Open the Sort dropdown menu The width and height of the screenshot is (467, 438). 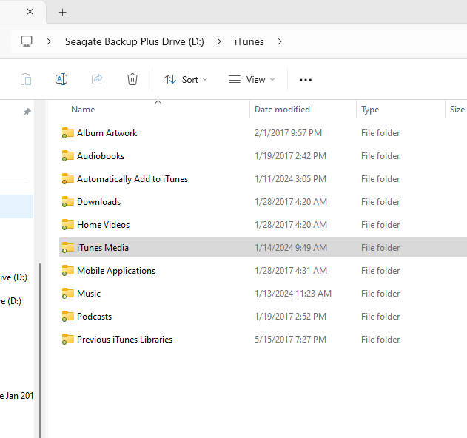point(186,79)
